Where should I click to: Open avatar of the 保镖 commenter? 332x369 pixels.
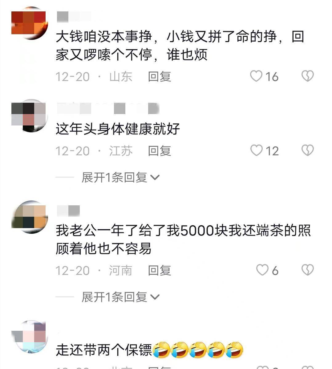(30, 337)
